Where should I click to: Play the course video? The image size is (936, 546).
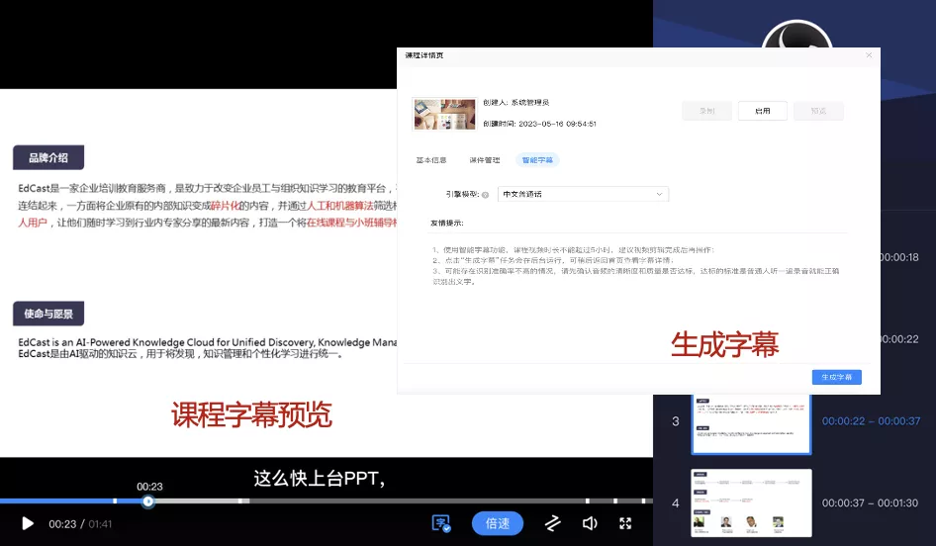click(28, 524)
